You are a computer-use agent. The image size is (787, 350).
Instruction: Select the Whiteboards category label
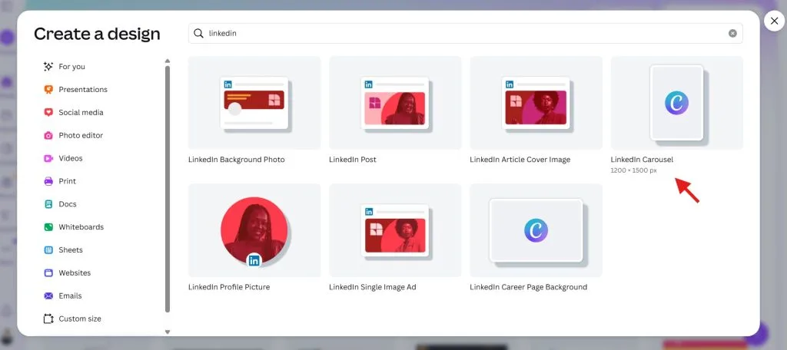[81, 227]
